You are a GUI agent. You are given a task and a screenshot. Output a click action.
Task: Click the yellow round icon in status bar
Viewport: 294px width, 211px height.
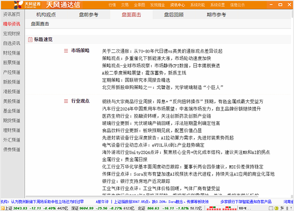277,208
